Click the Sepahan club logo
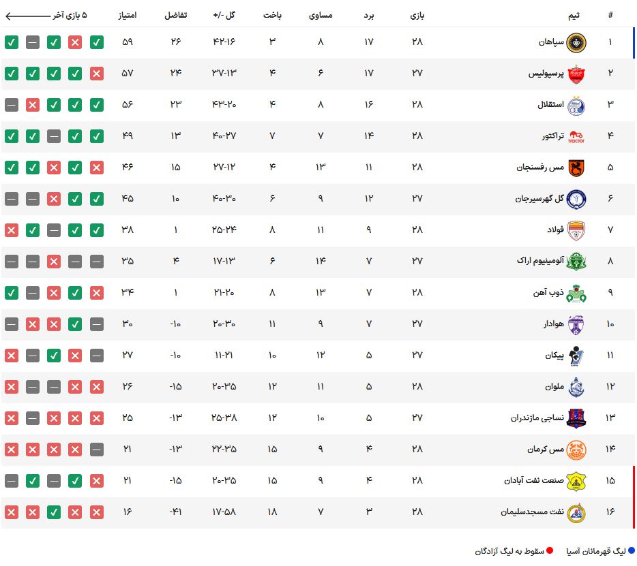This screenshot has width=637, height=566. [x=576, y=42]
